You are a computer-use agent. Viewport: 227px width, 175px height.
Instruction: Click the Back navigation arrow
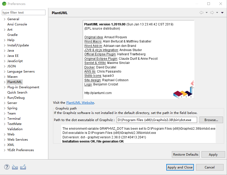(x=201, y=13)
